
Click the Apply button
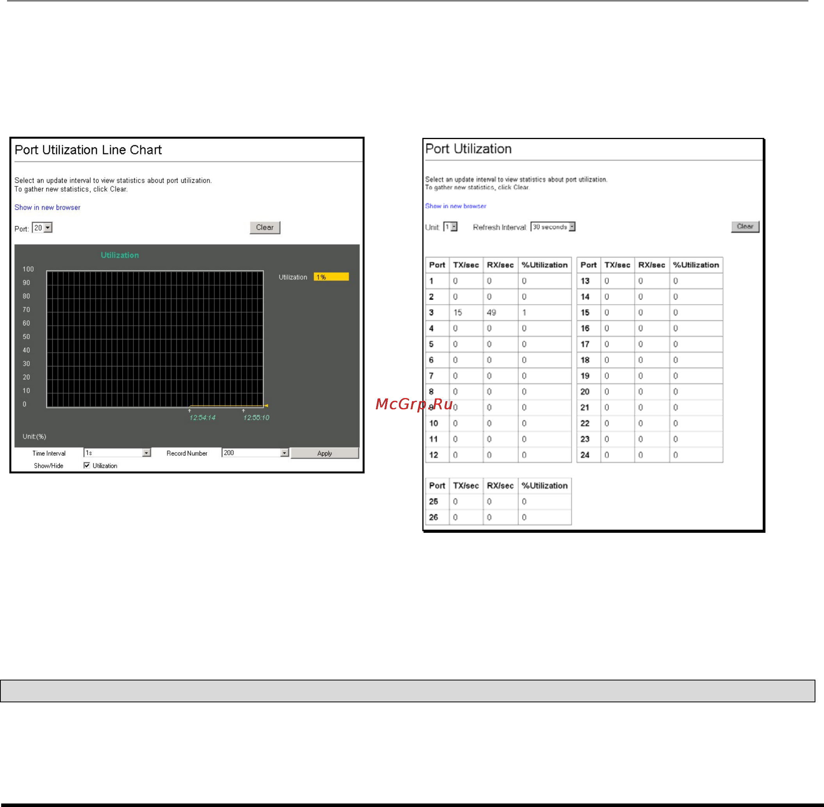[x=324, y=453]
